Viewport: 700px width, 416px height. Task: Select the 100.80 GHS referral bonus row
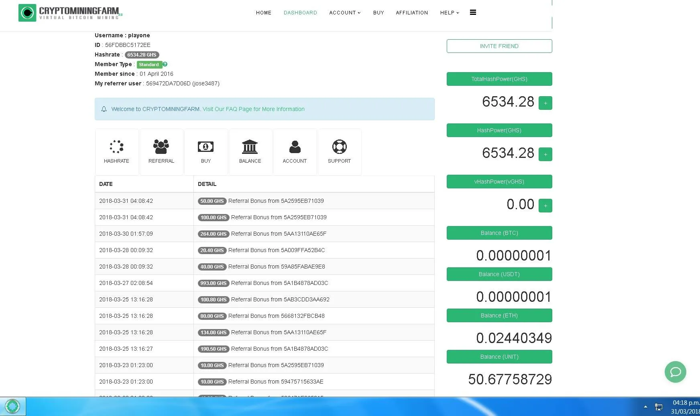[265, 299]
